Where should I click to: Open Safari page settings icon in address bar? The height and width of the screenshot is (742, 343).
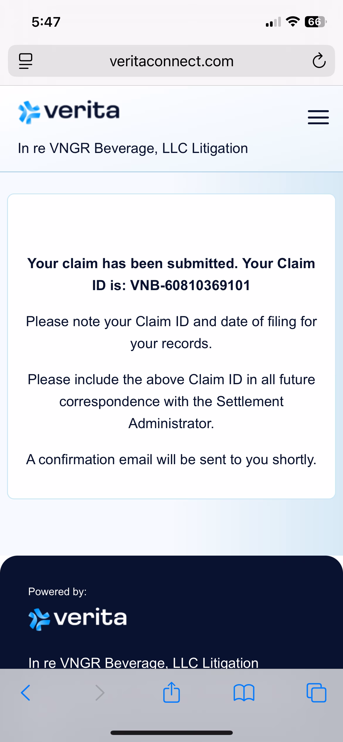26,61
